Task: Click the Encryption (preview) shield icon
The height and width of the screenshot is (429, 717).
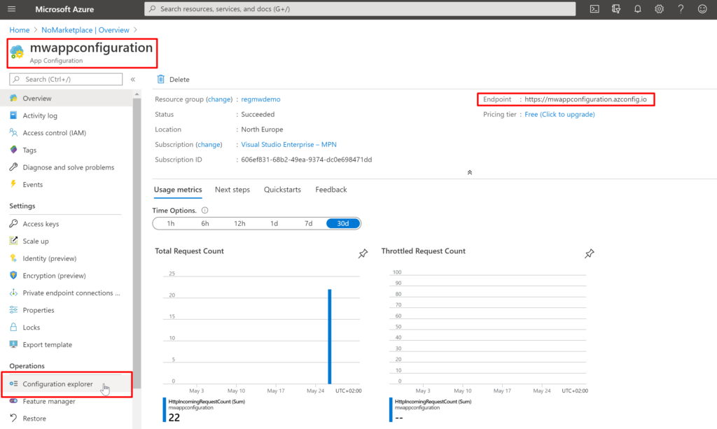Action: click(x=13, y=276)
